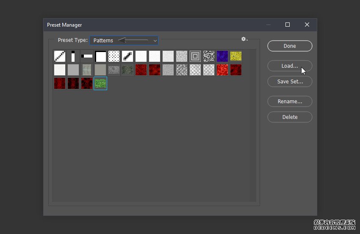Open the Preset Type dropdown

coord(124,40)
